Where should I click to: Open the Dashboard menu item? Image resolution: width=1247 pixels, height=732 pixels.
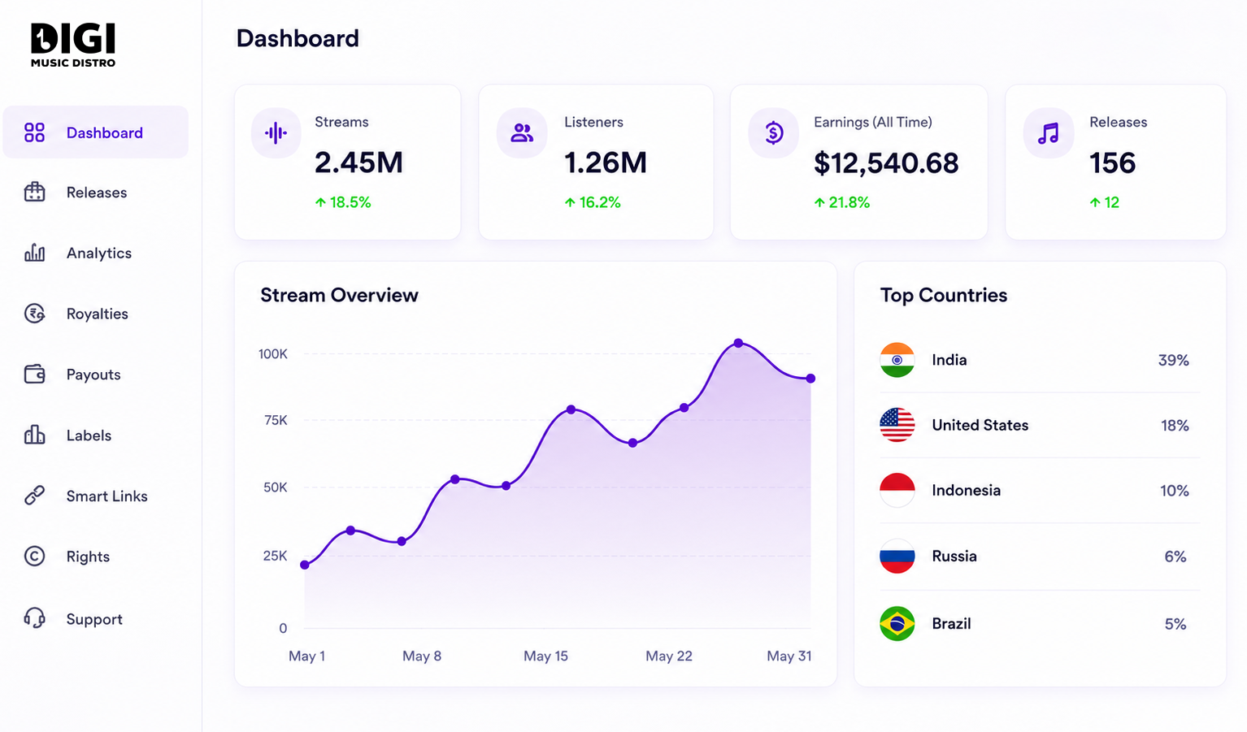pos(96,132)
